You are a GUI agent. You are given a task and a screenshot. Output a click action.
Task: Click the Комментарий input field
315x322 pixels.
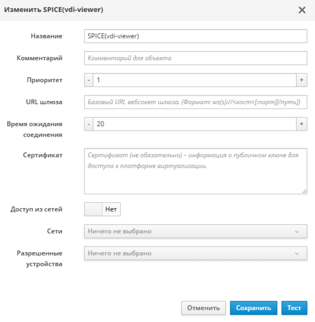195,58
